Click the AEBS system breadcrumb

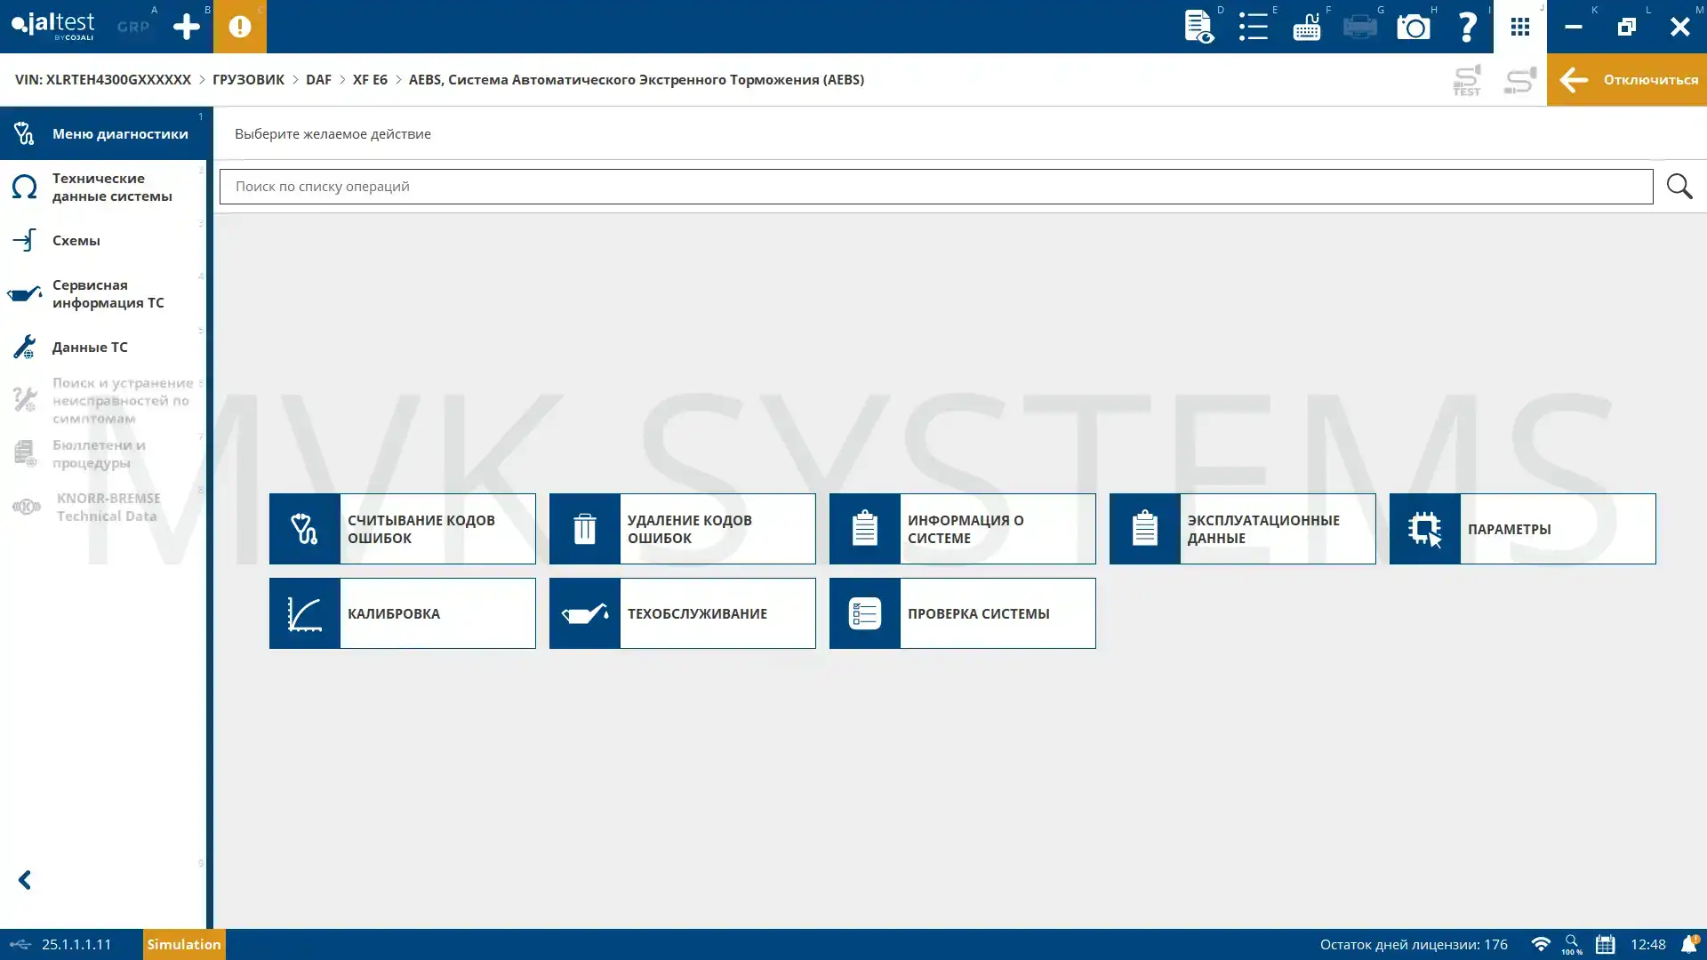click(x=637, y=79)
